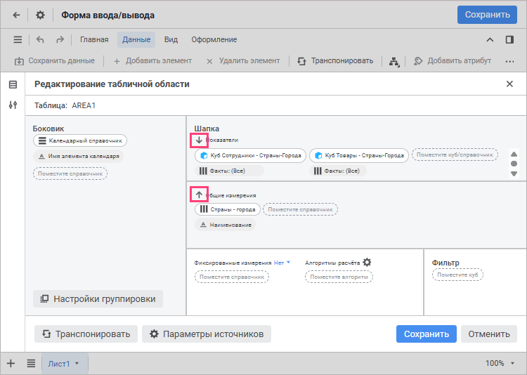Select Страны - города dimension chip

pyautogui.click(x=228, y=209)
